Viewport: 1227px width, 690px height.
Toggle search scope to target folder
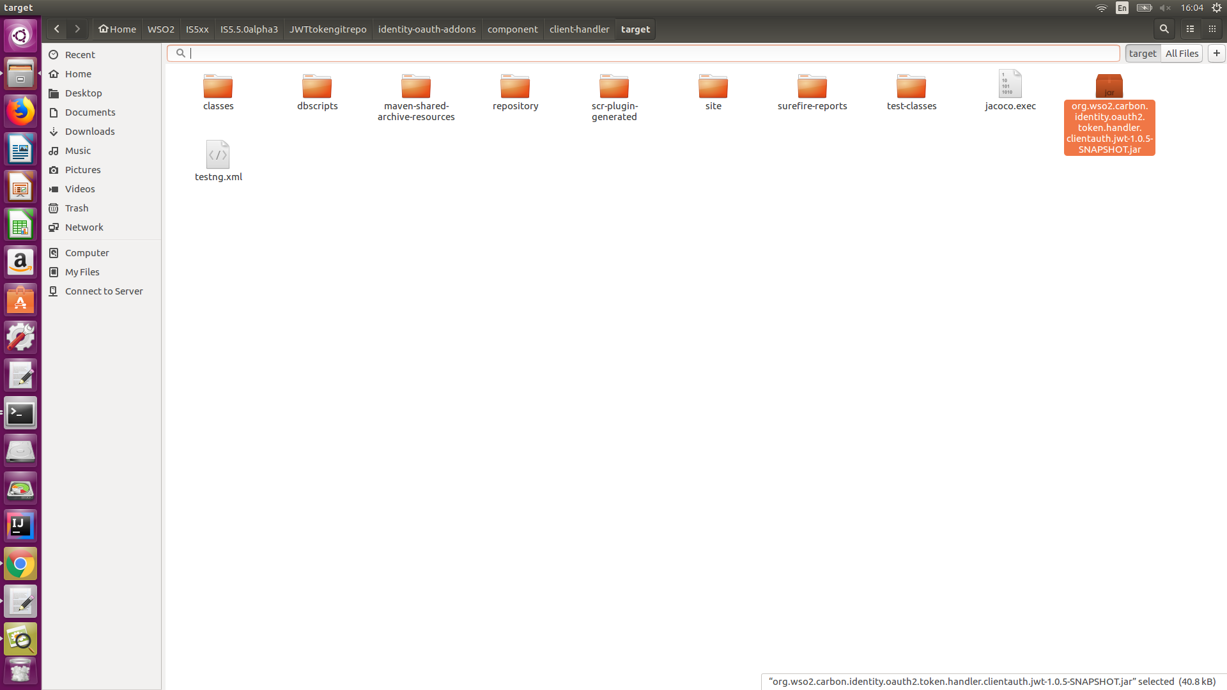pos(1142,54)
